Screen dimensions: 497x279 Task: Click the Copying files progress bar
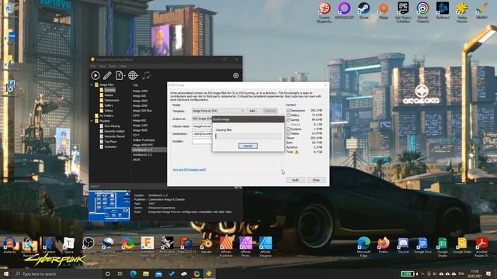pyautogui.click(x=248, y=136)
